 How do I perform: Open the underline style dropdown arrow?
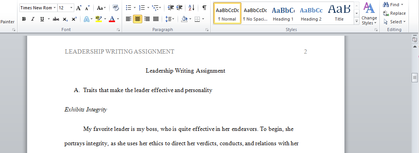click(48, 19)
